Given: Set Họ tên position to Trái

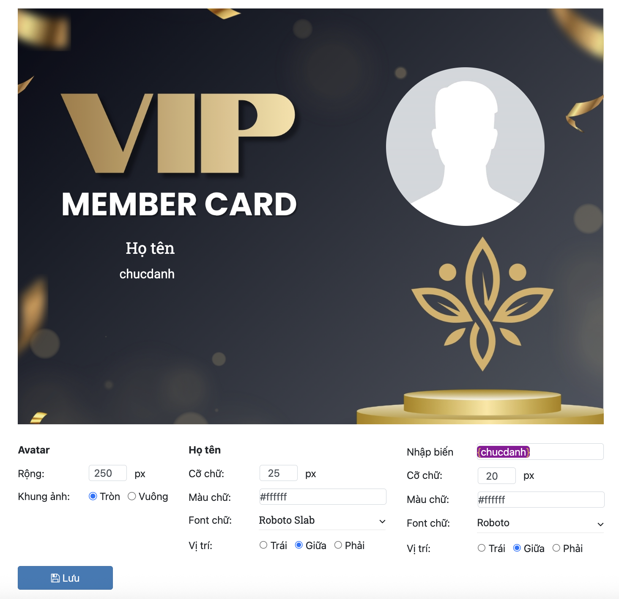Looking at the screenshot, I should click(263, 545).
